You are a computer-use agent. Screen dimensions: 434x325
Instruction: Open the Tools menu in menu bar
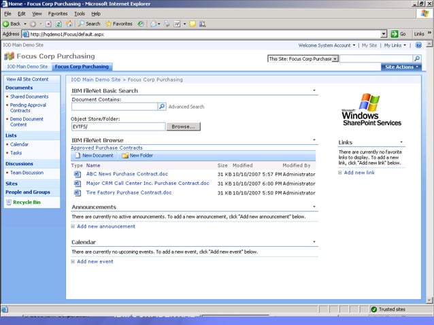click(x=80, y=14)
